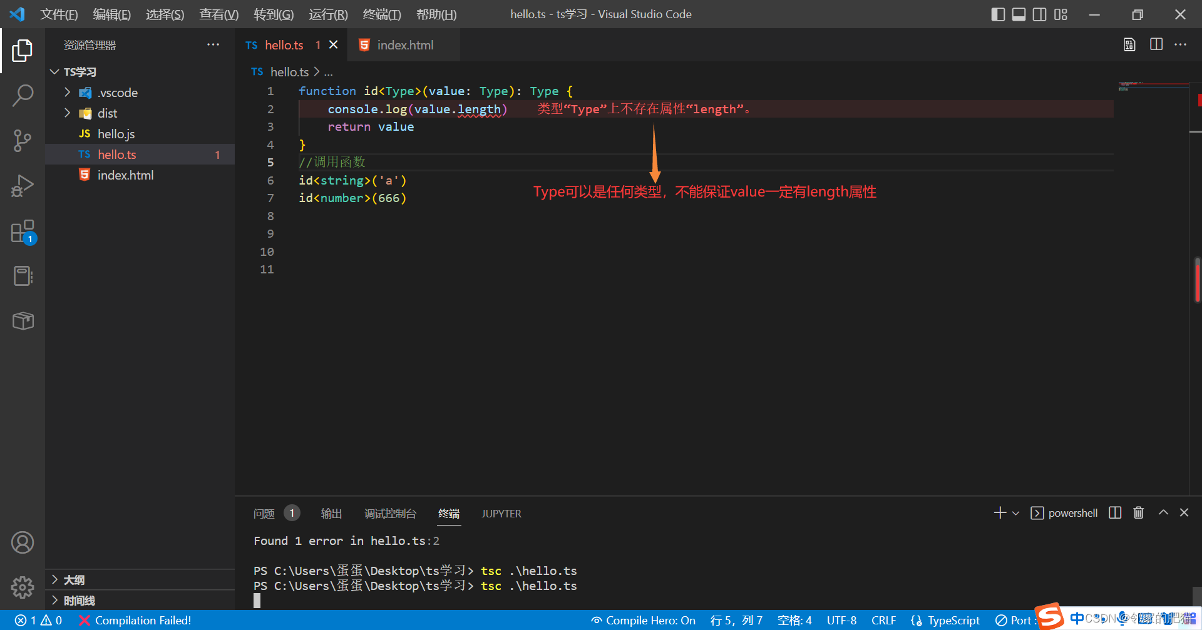Switch to 调试控制台 debug console tab

pyautogui.click(x=390, y=514)
